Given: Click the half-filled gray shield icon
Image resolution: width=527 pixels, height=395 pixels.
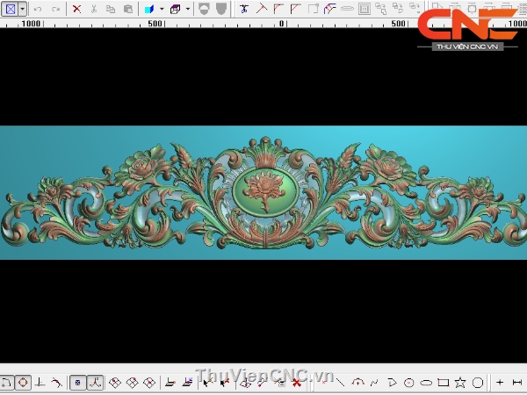Looking at the screenshot, I should point(204,9).
